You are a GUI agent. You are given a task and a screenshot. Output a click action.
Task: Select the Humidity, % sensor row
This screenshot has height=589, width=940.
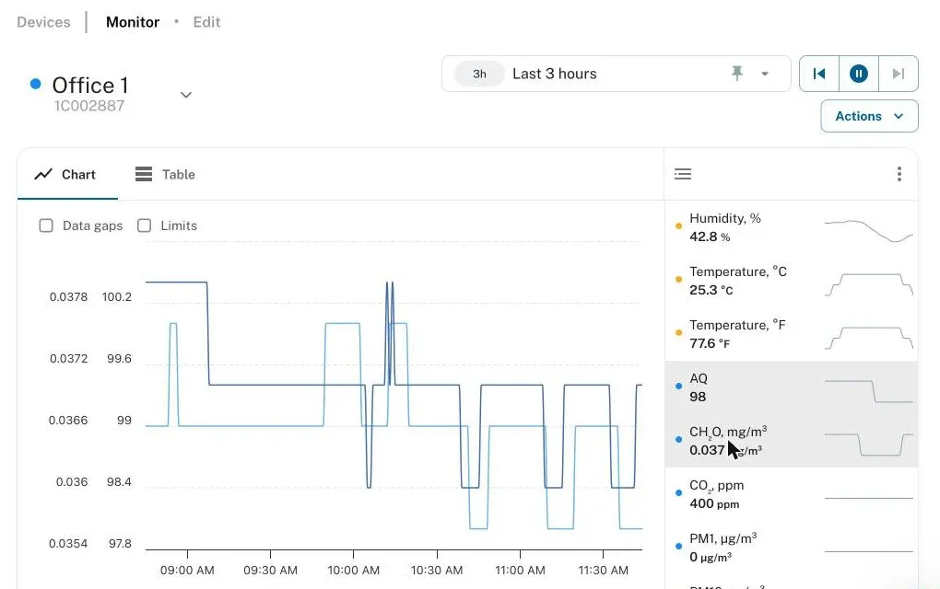pyautogui.click(x=792, y=227)
